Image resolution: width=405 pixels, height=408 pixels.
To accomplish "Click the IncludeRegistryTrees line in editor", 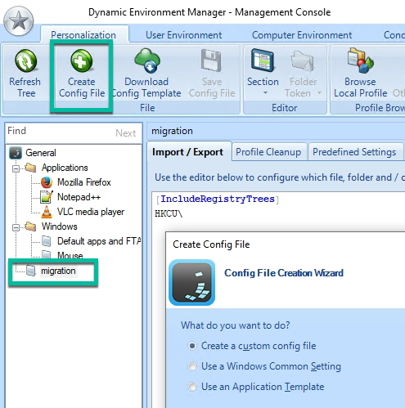I will pyautogui.click(x=218, y=199).
